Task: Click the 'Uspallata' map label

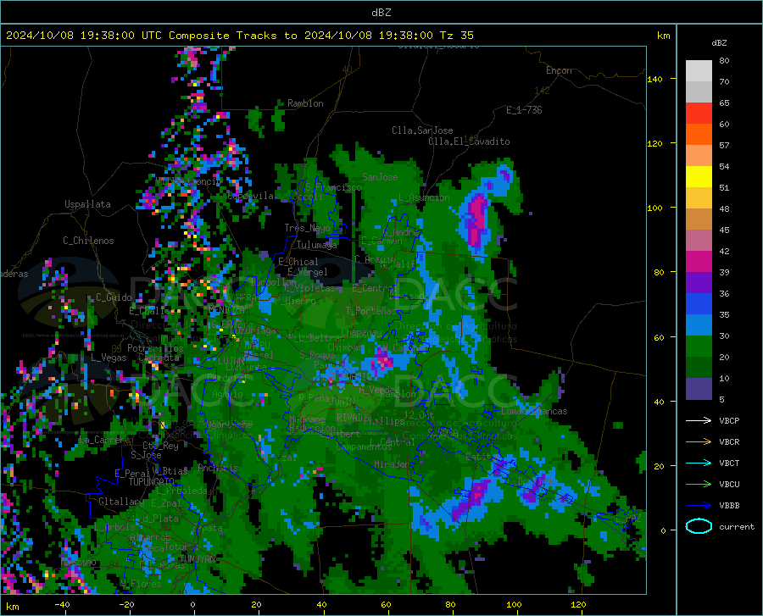Action: [87, 204]
